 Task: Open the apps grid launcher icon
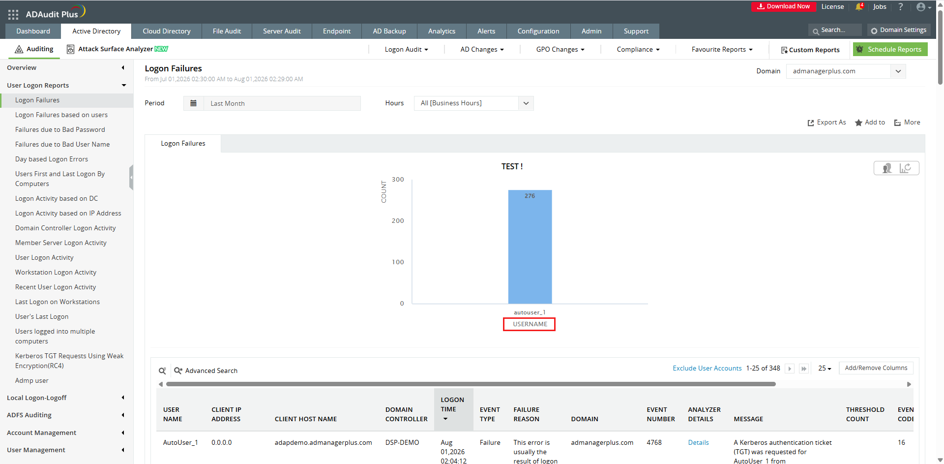tap(13, 14)
